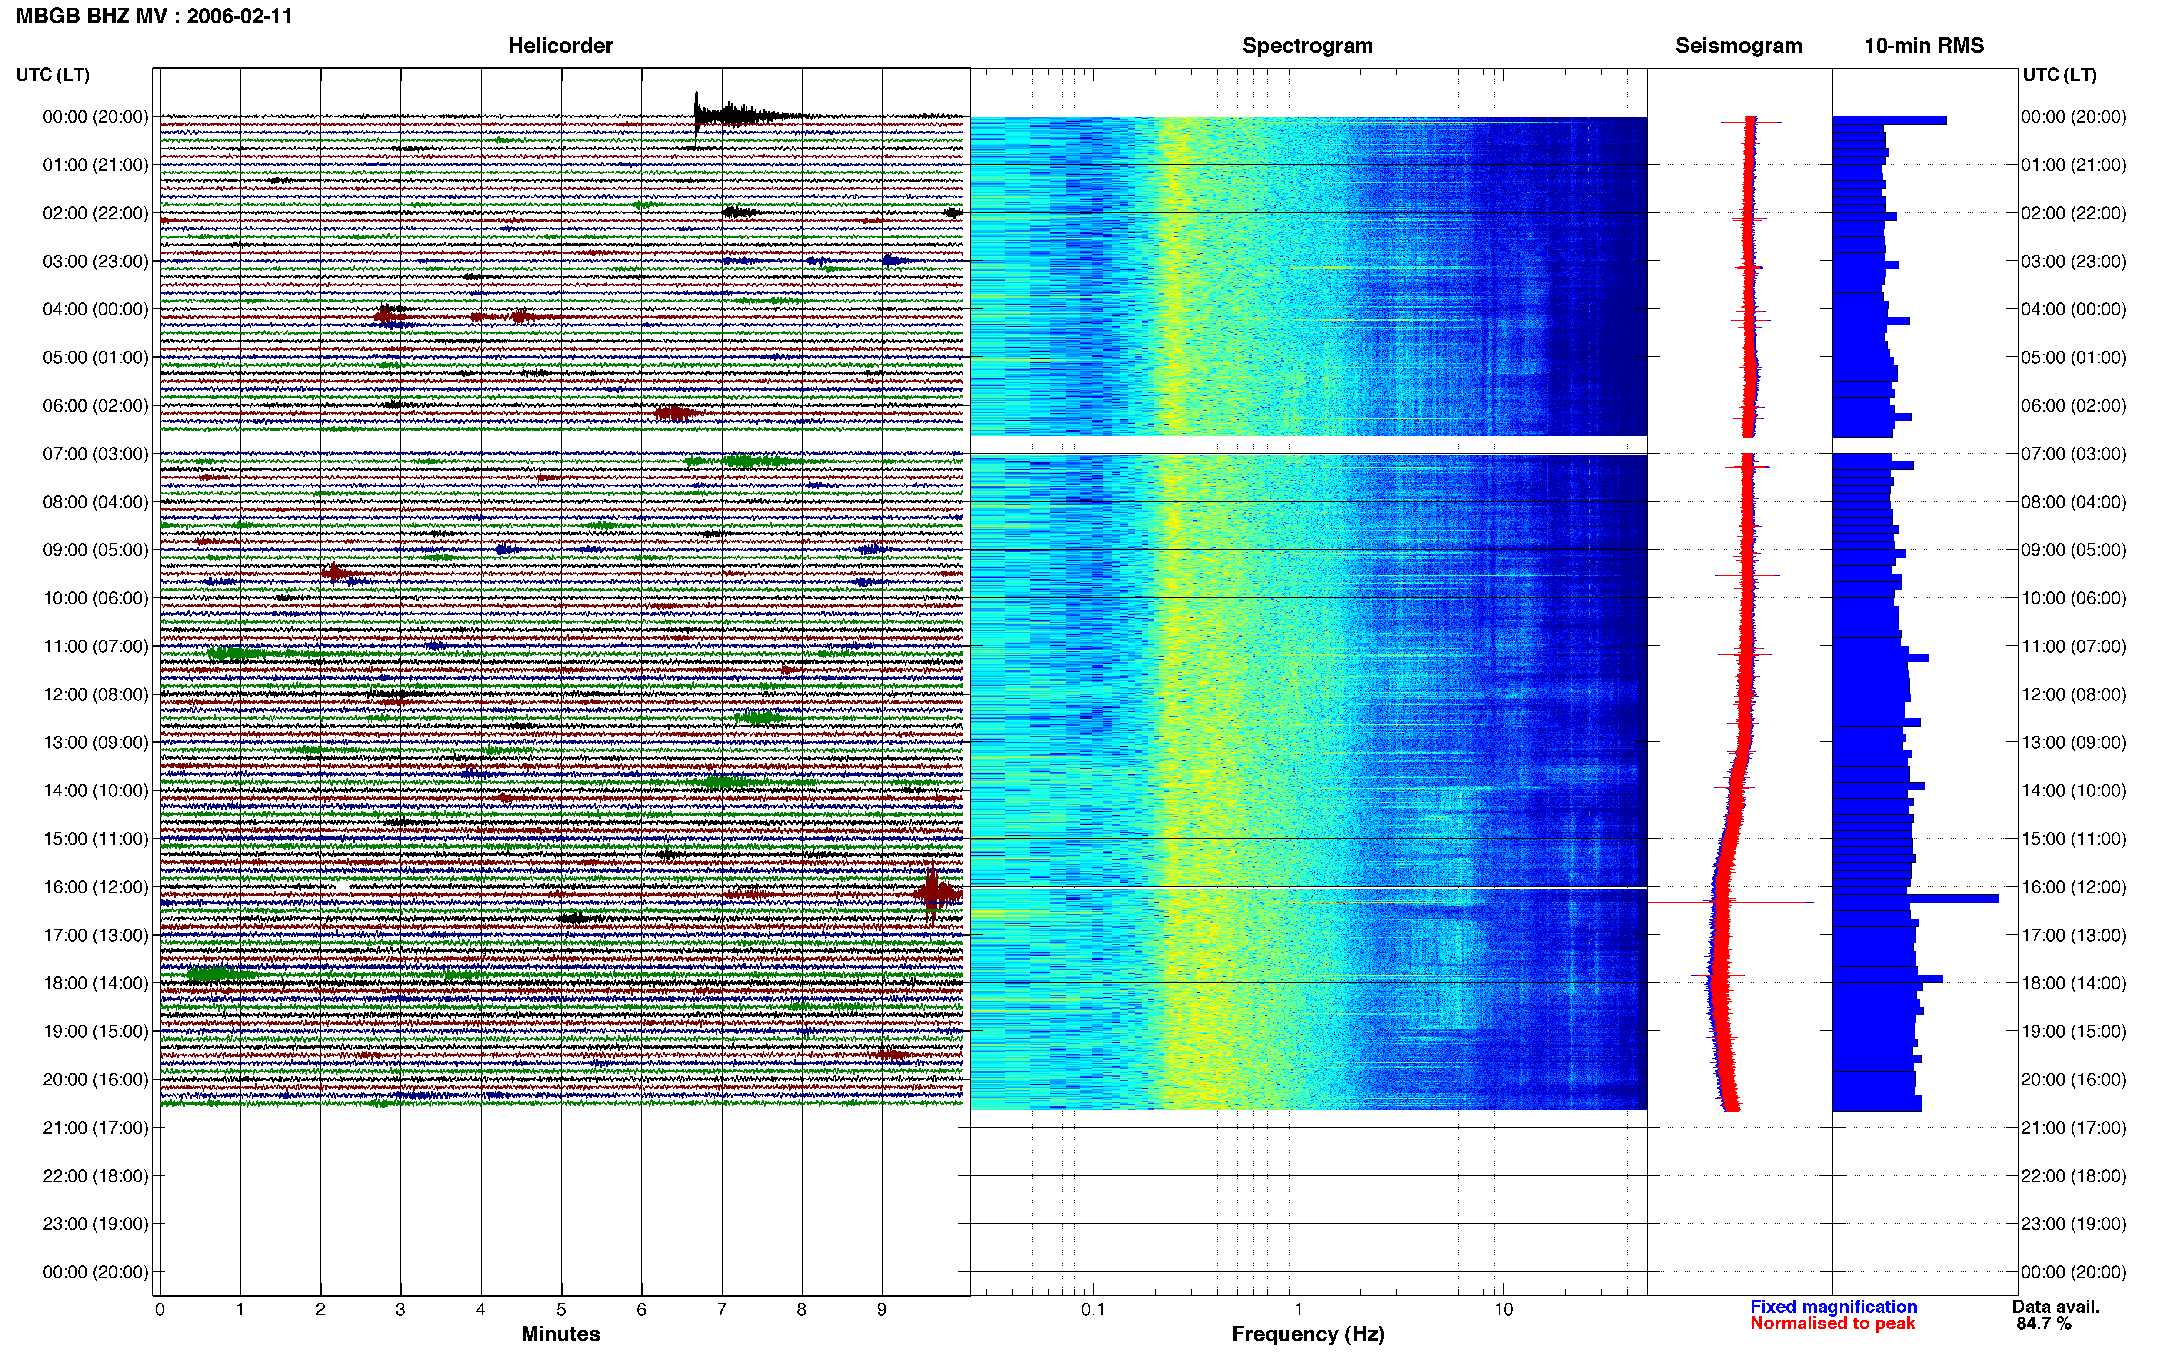Click the plot title 'MBGB BHZ MV : 2006-02-11'
This screenshot has height=1364, width=2182.
click(153, 16)
